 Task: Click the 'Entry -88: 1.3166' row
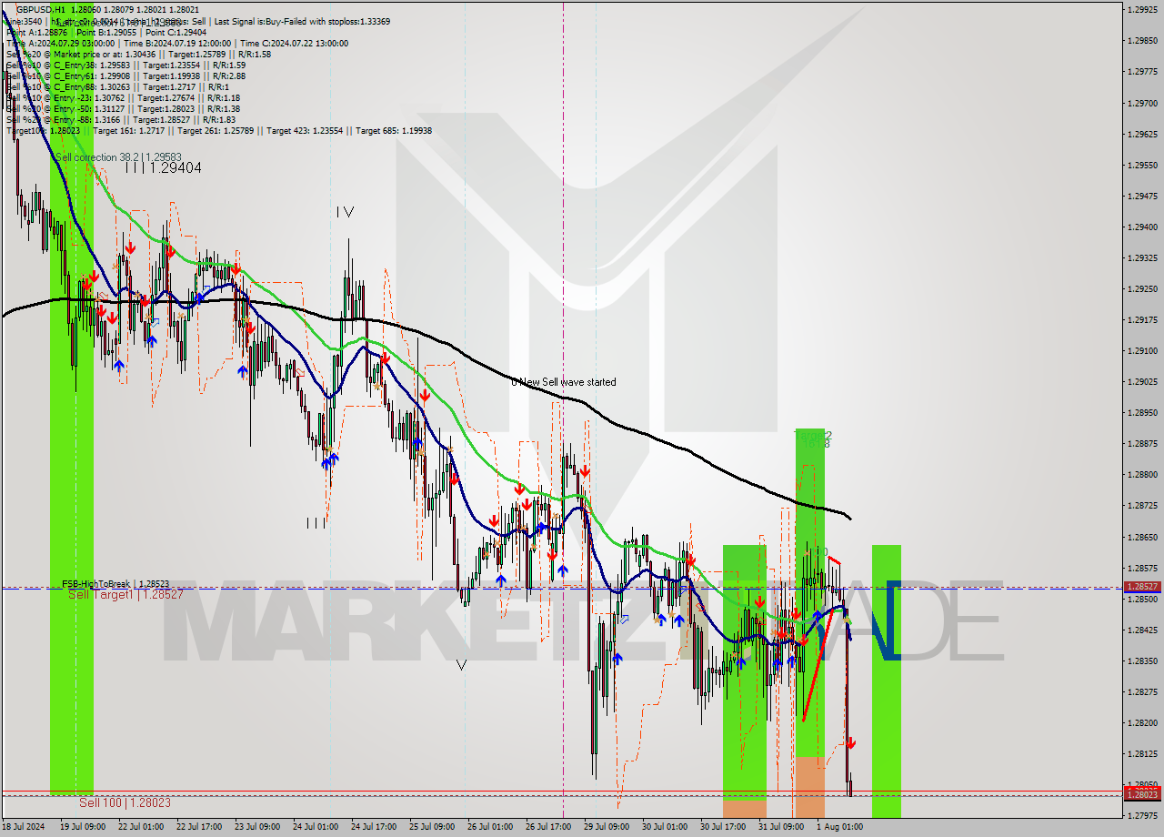pos(121,119)
